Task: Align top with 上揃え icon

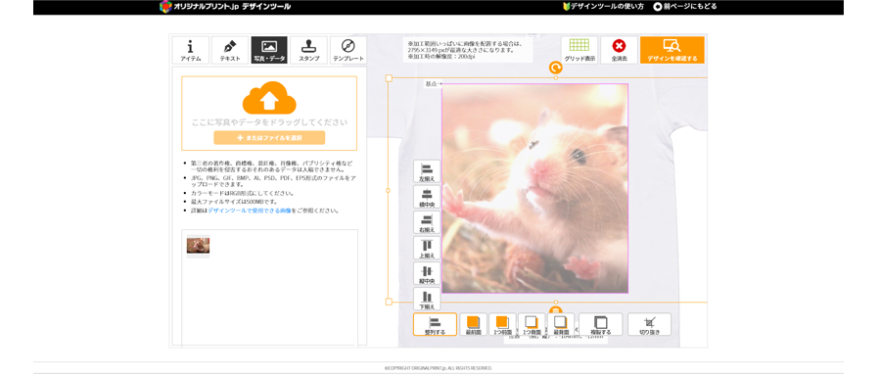Action: point(427,248)
